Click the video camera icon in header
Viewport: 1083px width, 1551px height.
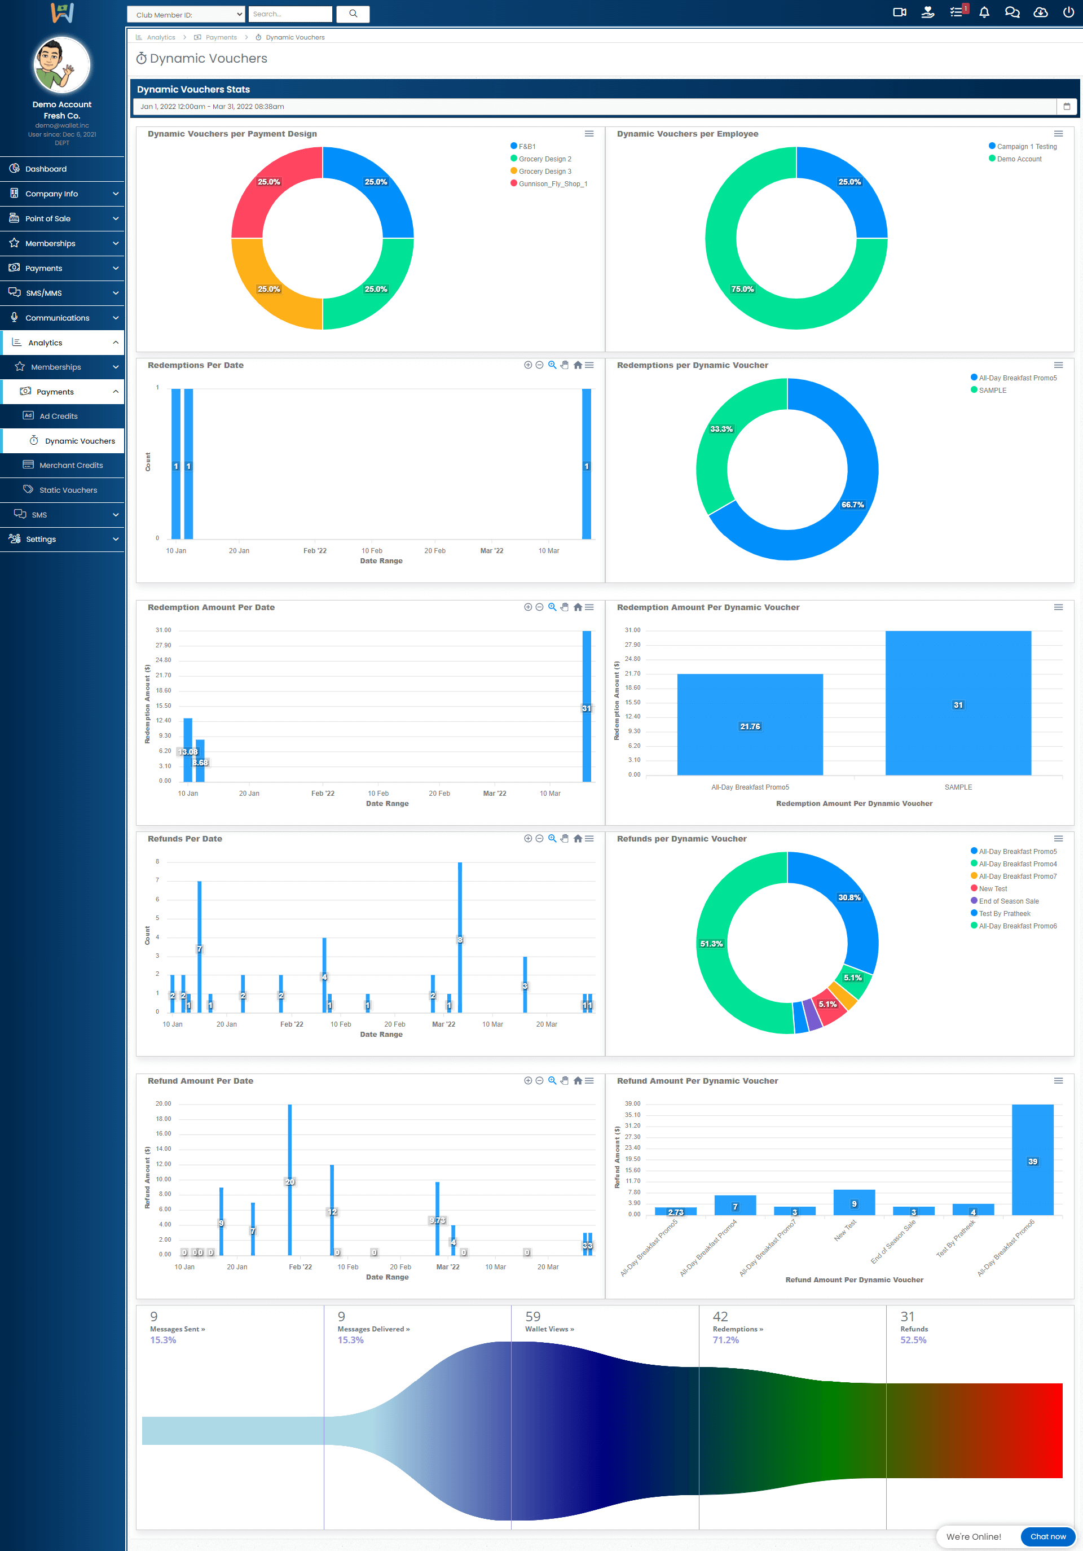[899, 12]
